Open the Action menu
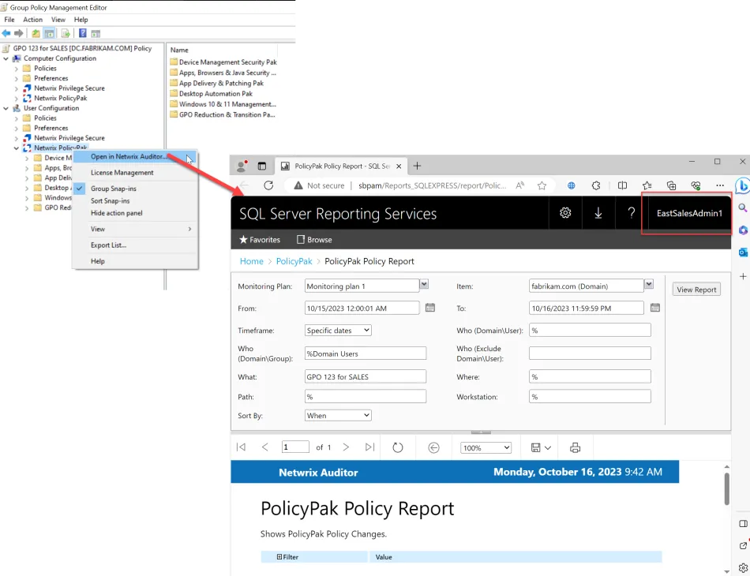The image size is (750, 576). [32, 20]
